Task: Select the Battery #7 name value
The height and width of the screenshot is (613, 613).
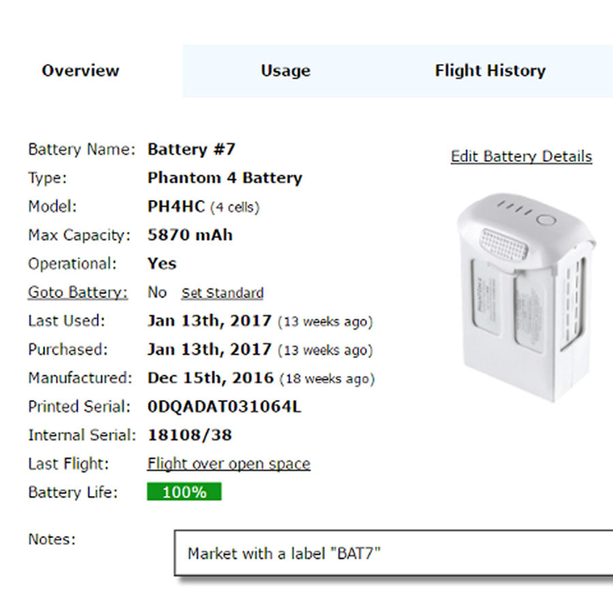Action: [191, 149]
